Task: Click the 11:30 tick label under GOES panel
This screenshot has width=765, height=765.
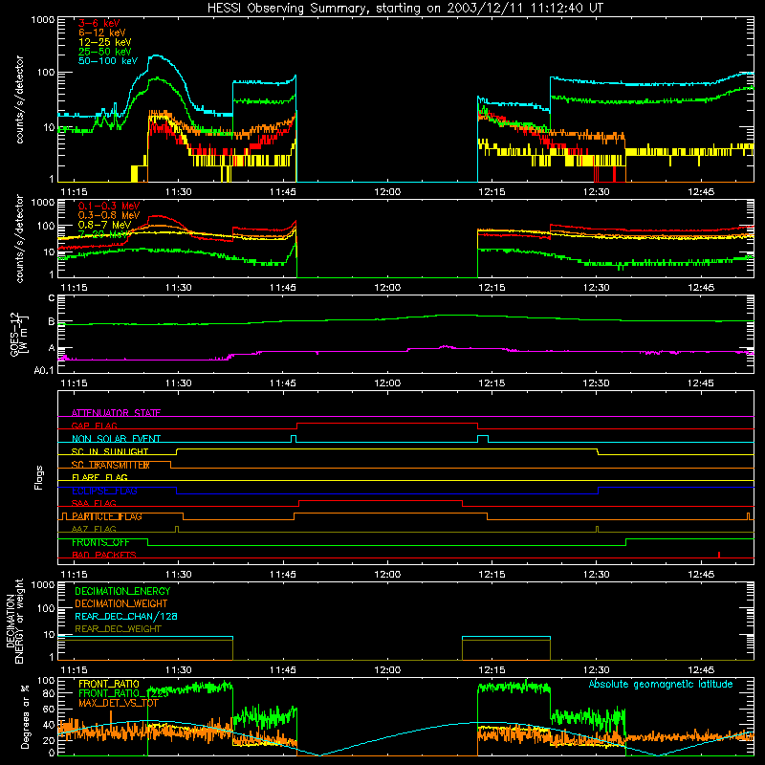Action: coord(179,383)
